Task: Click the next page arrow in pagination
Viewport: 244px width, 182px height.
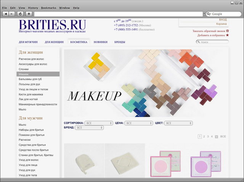Action: coord(217,136)
